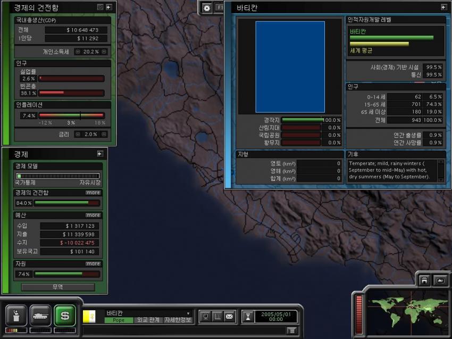Click the home icon above minimap
The height and width of the screenshot is (339, 452).
(424, 280)
